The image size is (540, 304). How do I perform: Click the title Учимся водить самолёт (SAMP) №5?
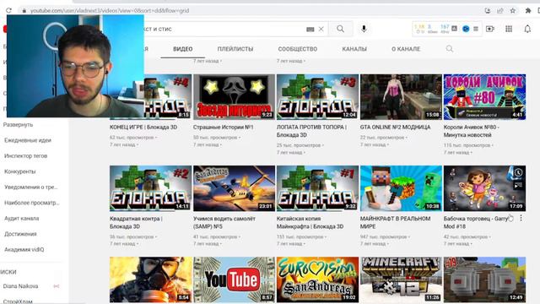224,222
